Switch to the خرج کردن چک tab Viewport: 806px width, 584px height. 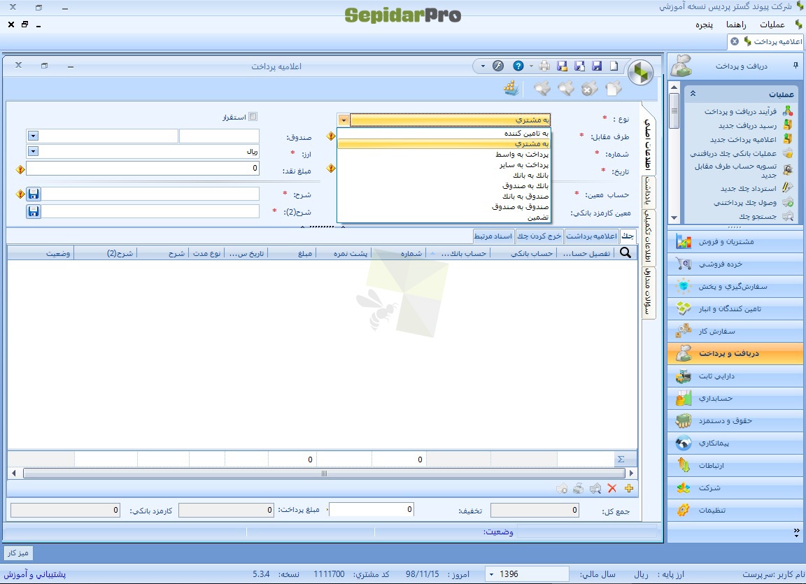tap(539, 236)
